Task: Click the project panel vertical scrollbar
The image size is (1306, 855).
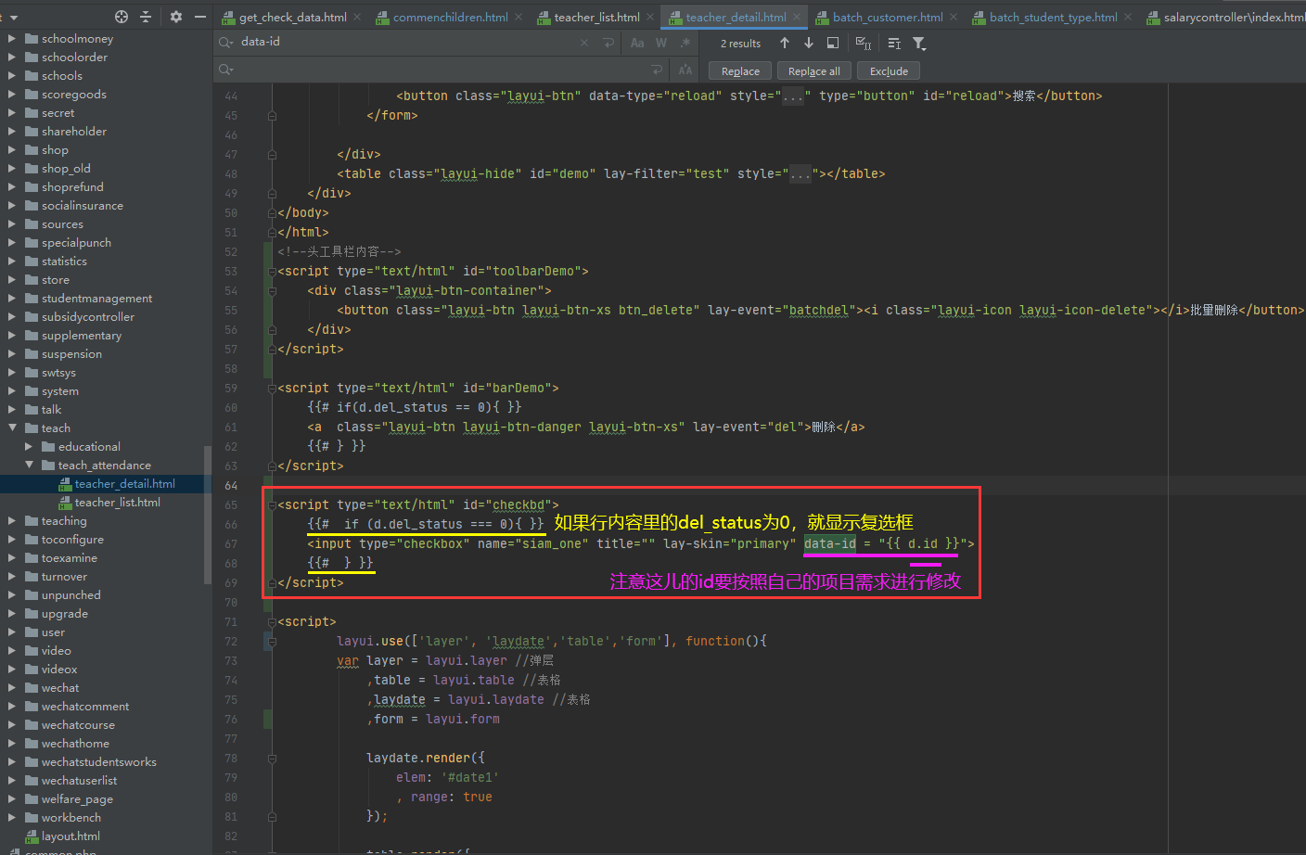Action: 208,515
